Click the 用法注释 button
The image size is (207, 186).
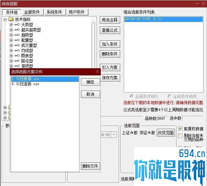110,20
